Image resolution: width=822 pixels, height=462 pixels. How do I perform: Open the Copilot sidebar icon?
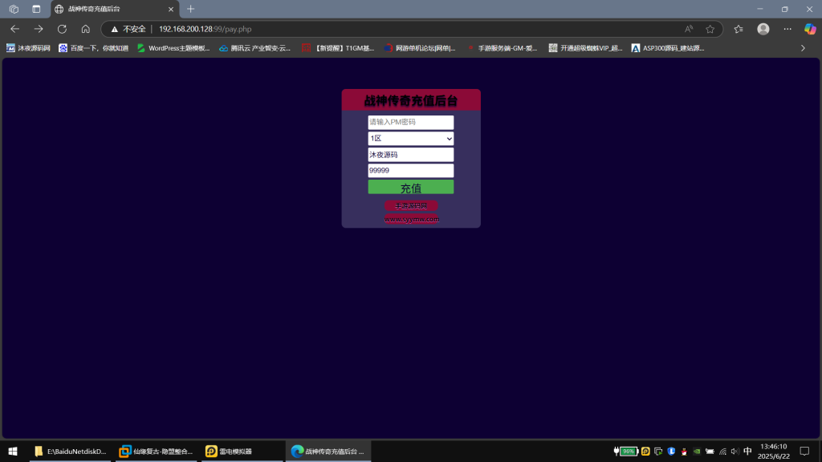click(x=809, y=29)
